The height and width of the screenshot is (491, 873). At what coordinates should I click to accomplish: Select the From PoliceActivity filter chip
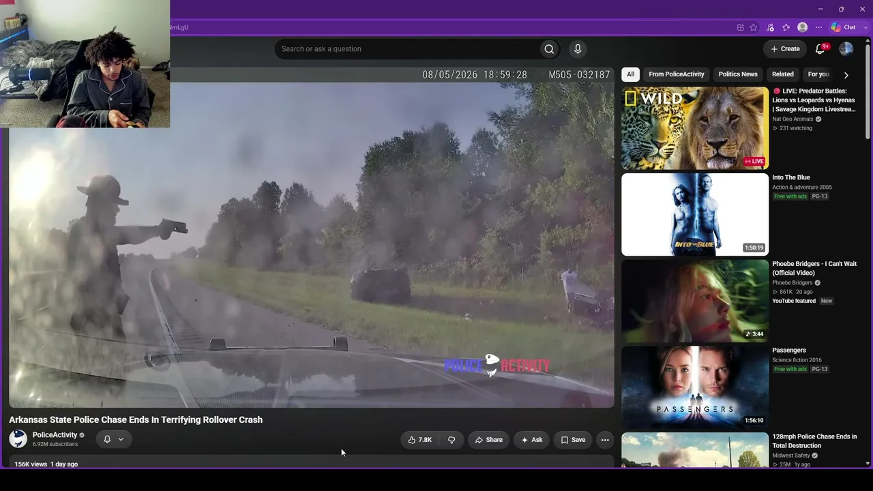(x=677, y=74)
